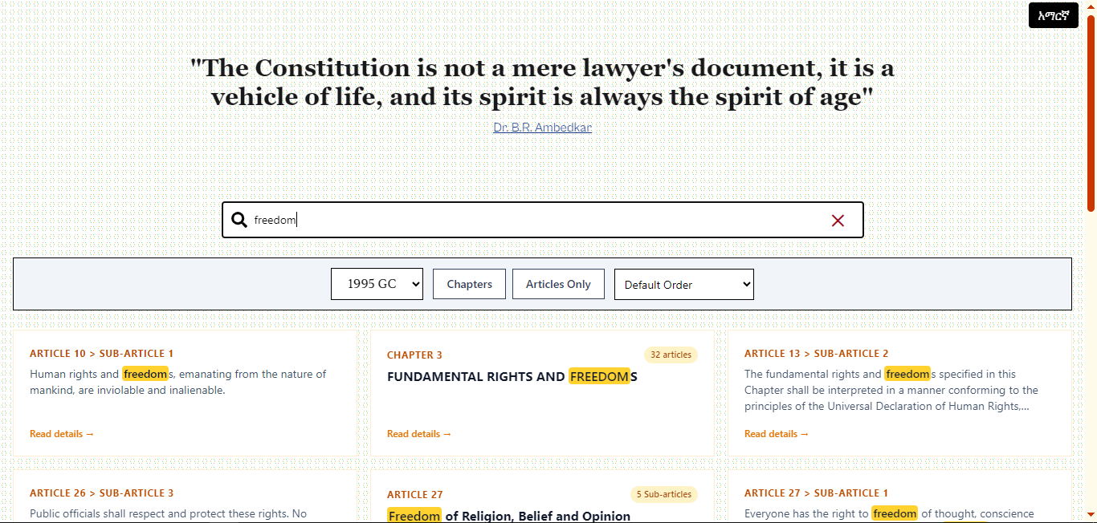Open Read details for Article 10 Sub-Article 1
The height and width of the screenshot is (523, 1097).
[x=62, y=434]
